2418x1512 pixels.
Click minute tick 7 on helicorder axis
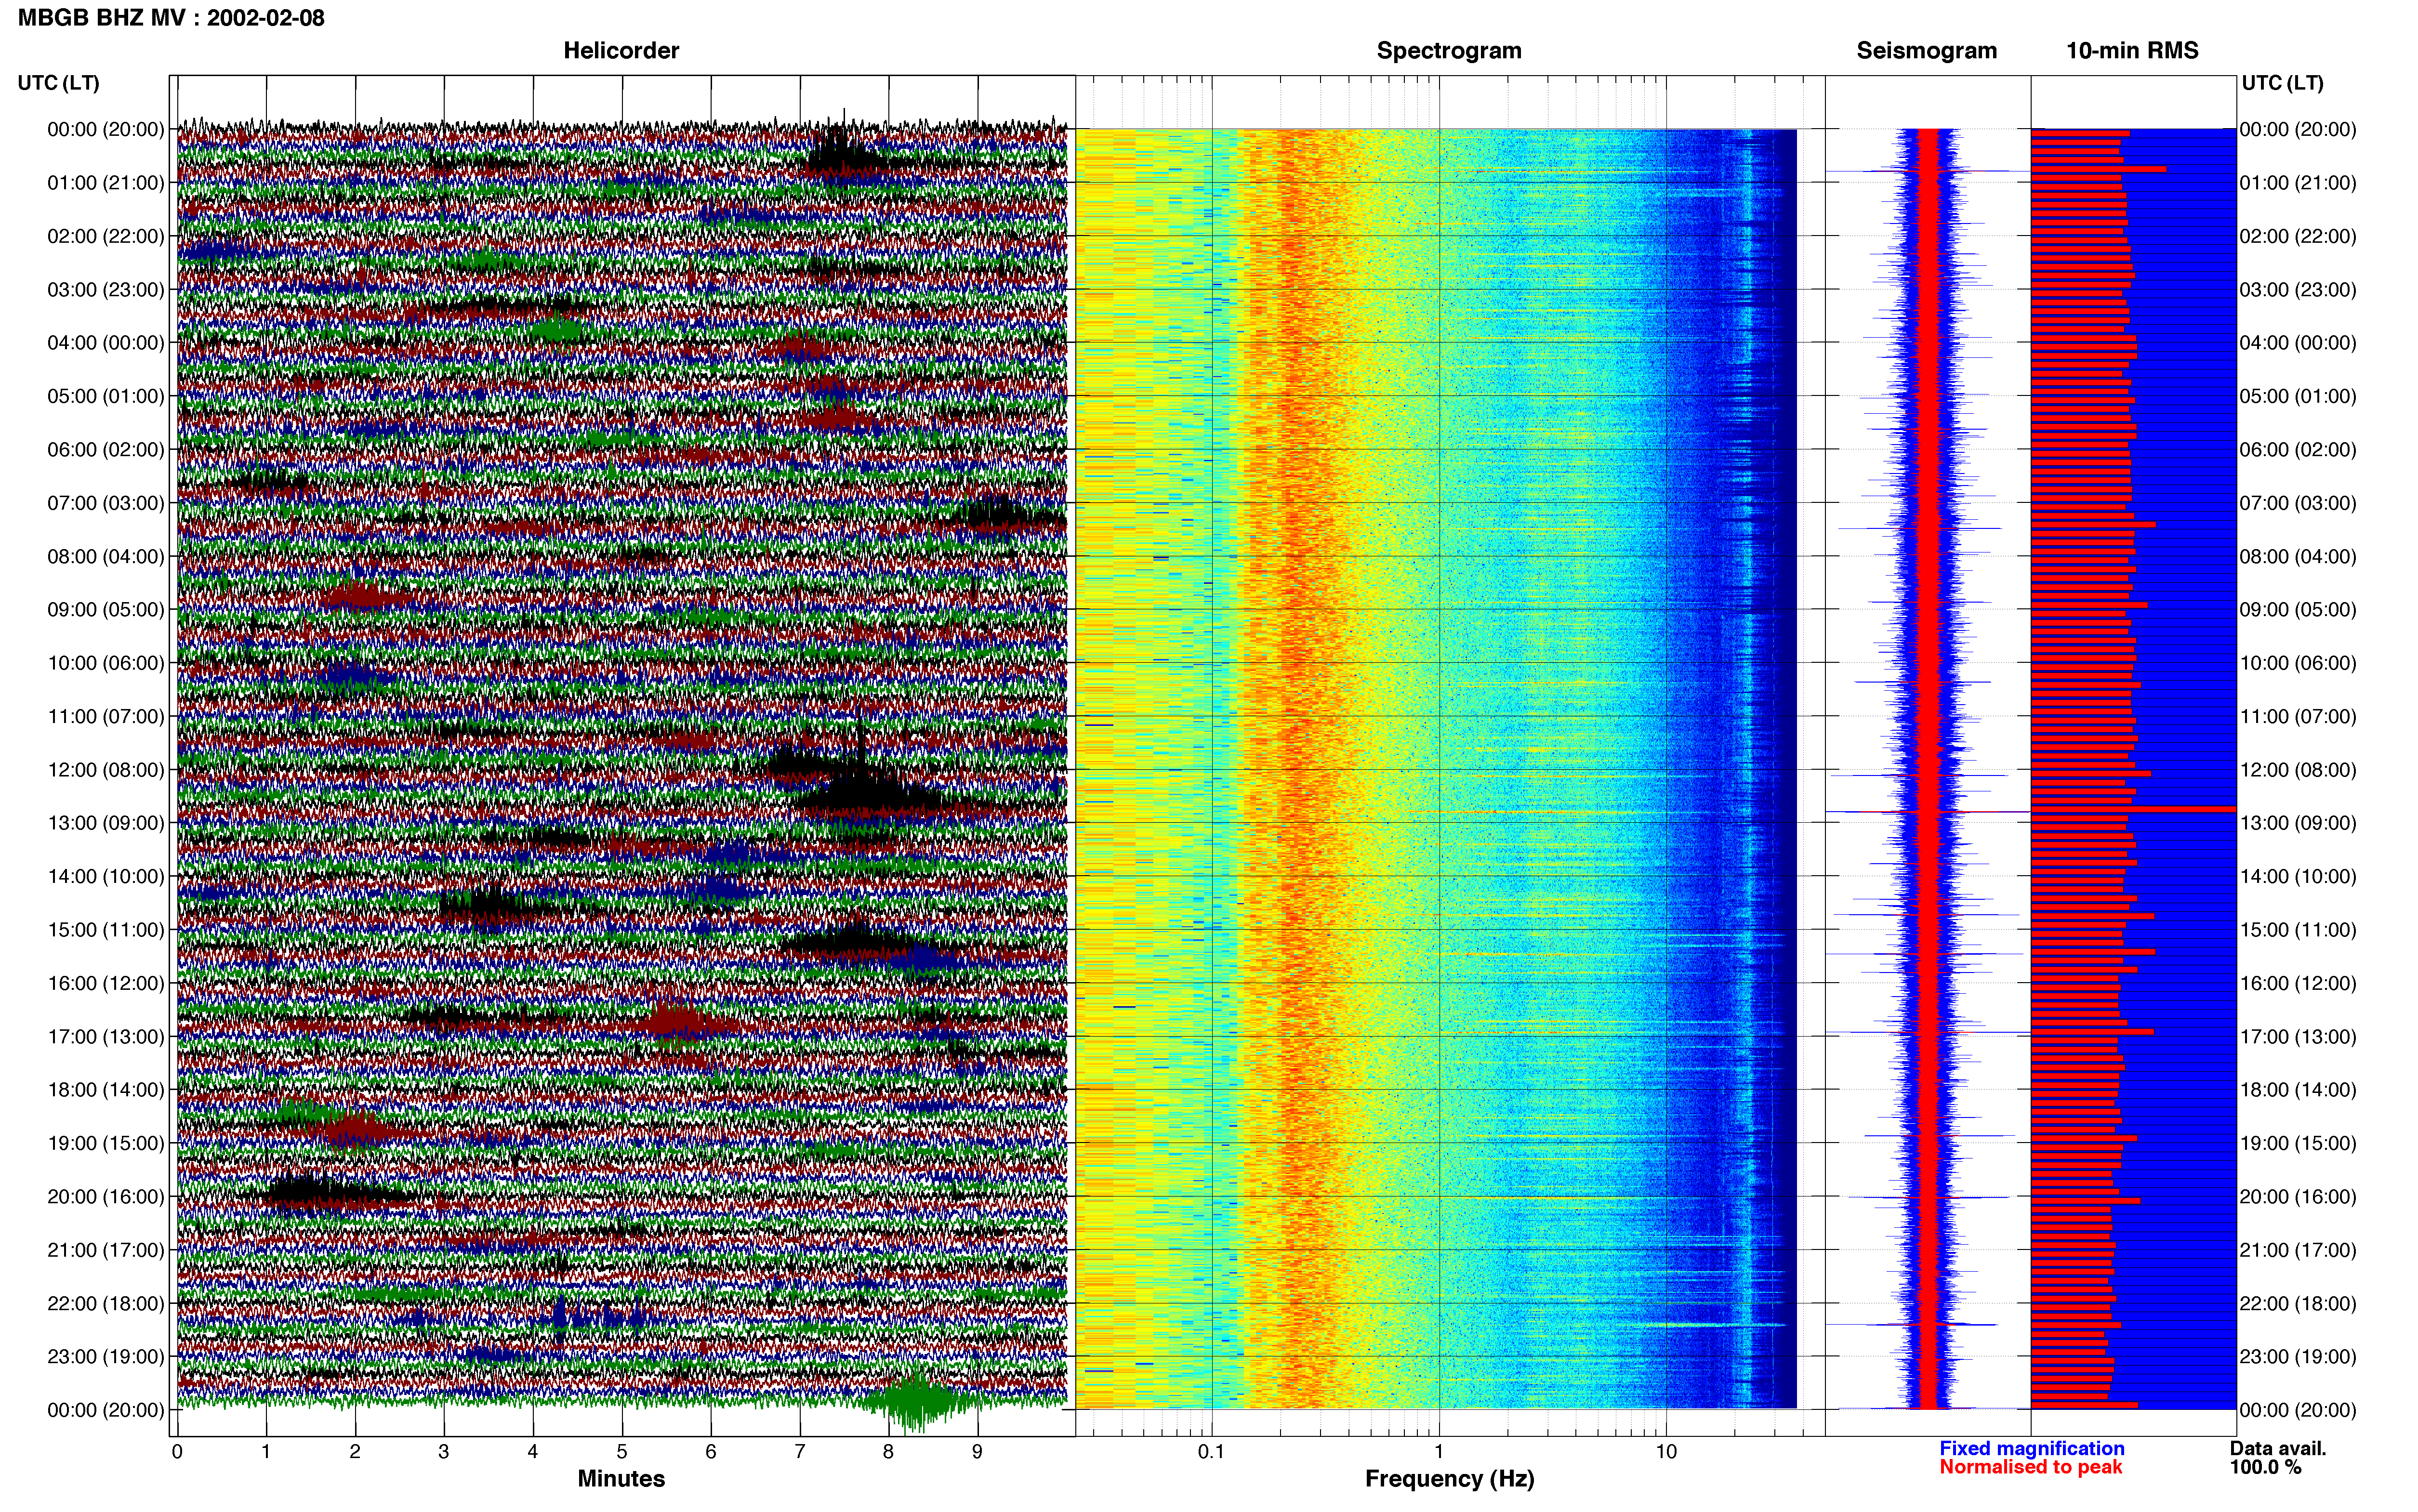[800, 1451]
